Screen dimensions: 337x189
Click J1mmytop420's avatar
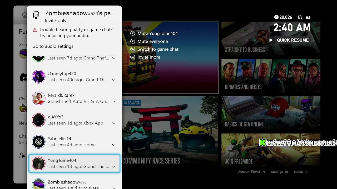pos(39,77)
